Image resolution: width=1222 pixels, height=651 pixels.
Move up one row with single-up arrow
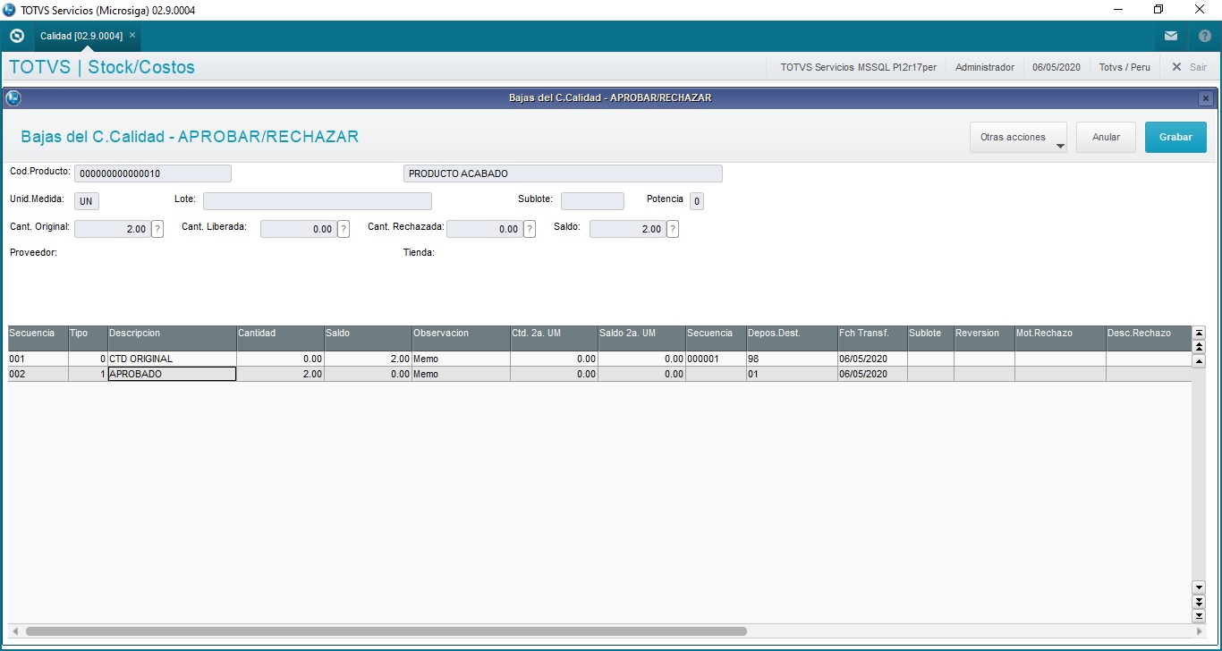pos(1200,361)
